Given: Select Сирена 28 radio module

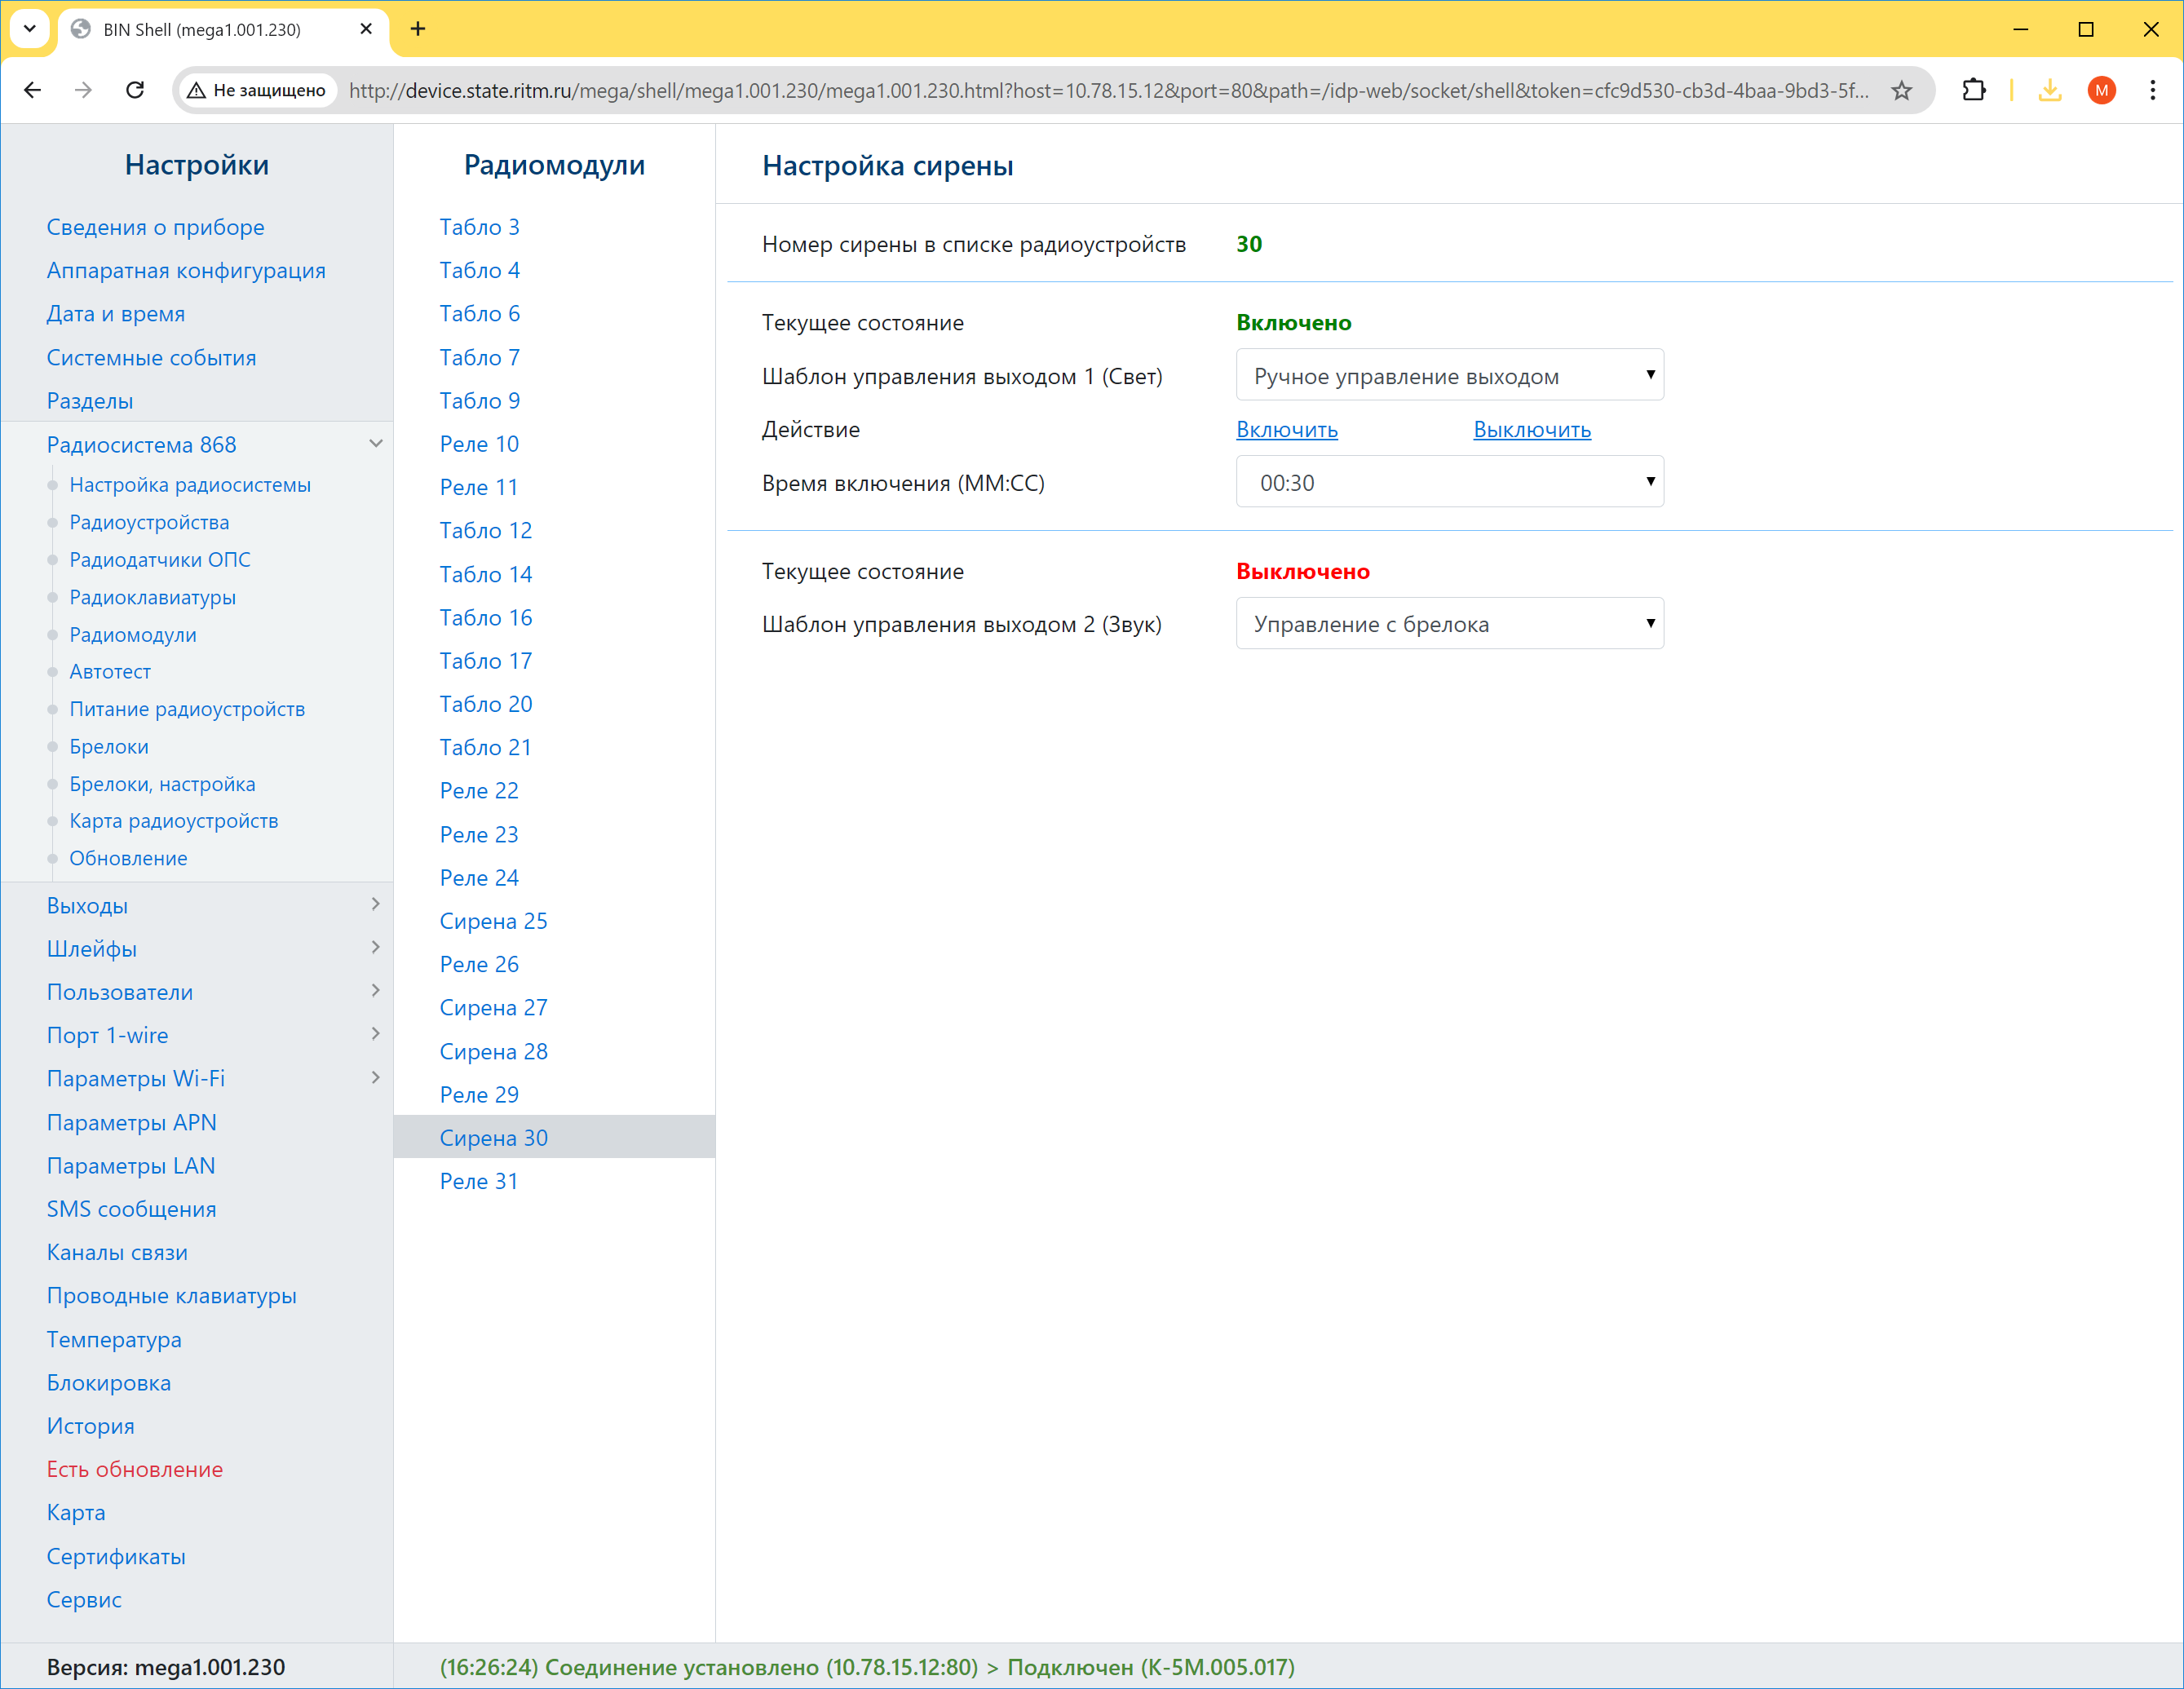Looking at the screenshot, I should (x=493, y=1051).
